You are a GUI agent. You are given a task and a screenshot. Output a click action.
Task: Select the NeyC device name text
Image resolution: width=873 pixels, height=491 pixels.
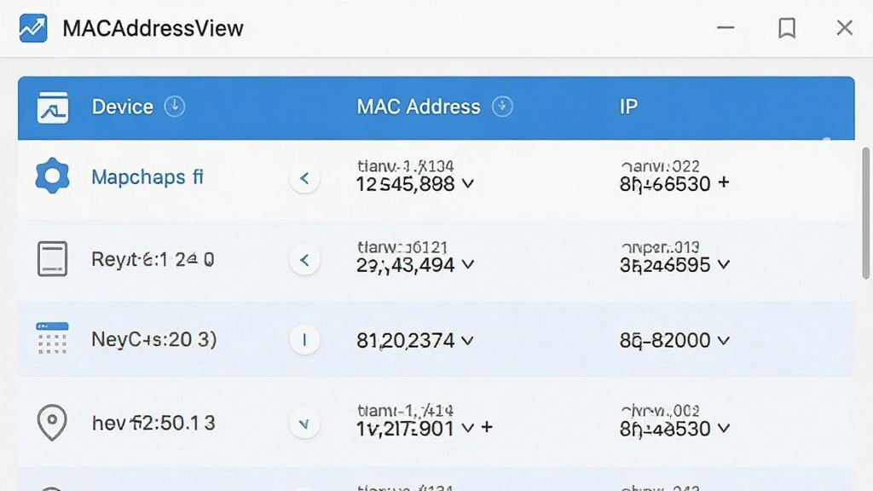(154, 339)
